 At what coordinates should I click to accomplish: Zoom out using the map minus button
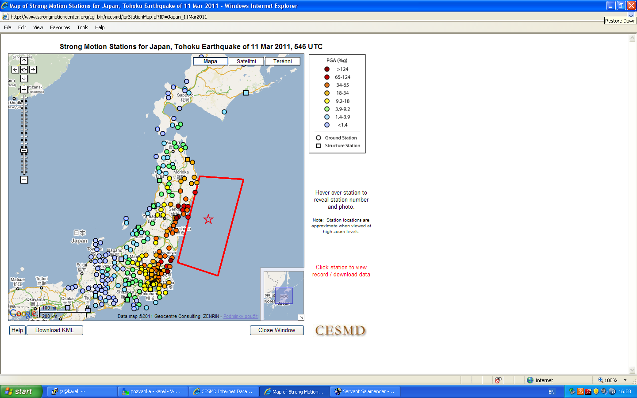(x=24, y=180)
